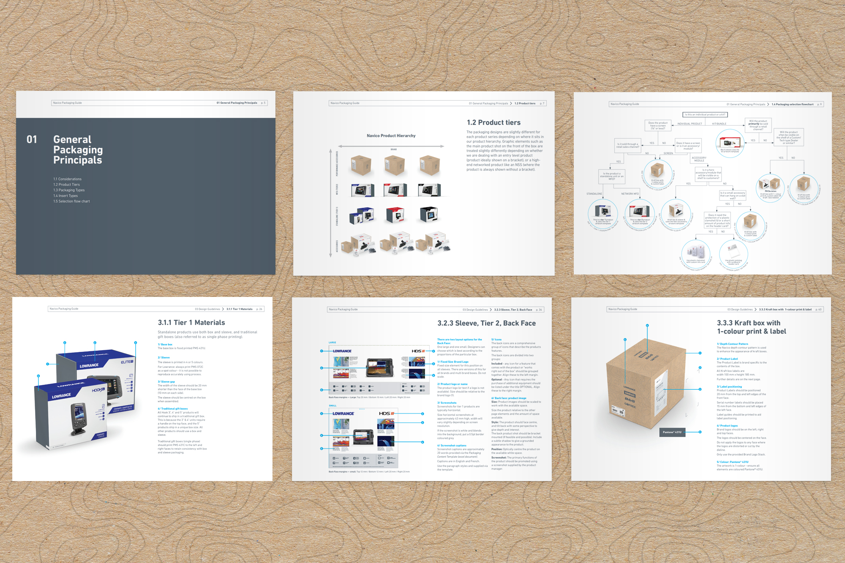Image resolution: width=845 pixels, height=563 pixels.
Task: Click "Is this an individual product or a kit?" box
Action: [705, 114]
